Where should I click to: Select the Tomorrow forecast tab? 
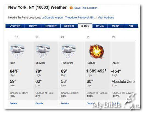click(51, 26)
